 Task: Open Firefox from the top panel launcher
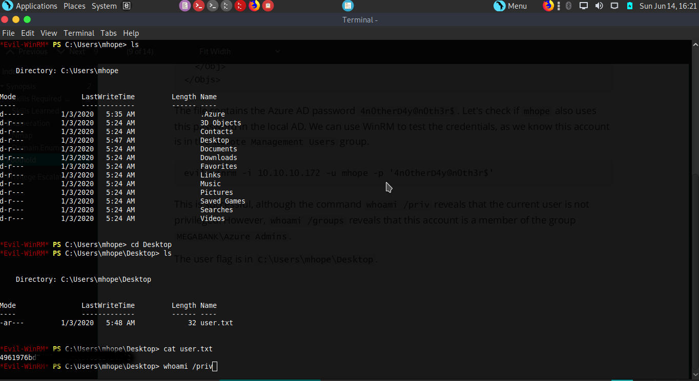254,6
